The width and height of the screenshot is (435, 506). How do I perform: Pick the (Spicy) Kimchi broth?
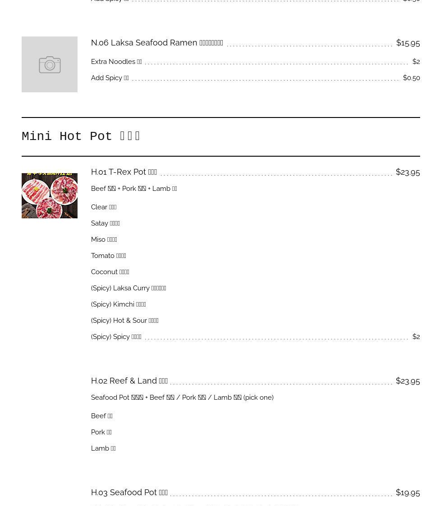point(119,304)
